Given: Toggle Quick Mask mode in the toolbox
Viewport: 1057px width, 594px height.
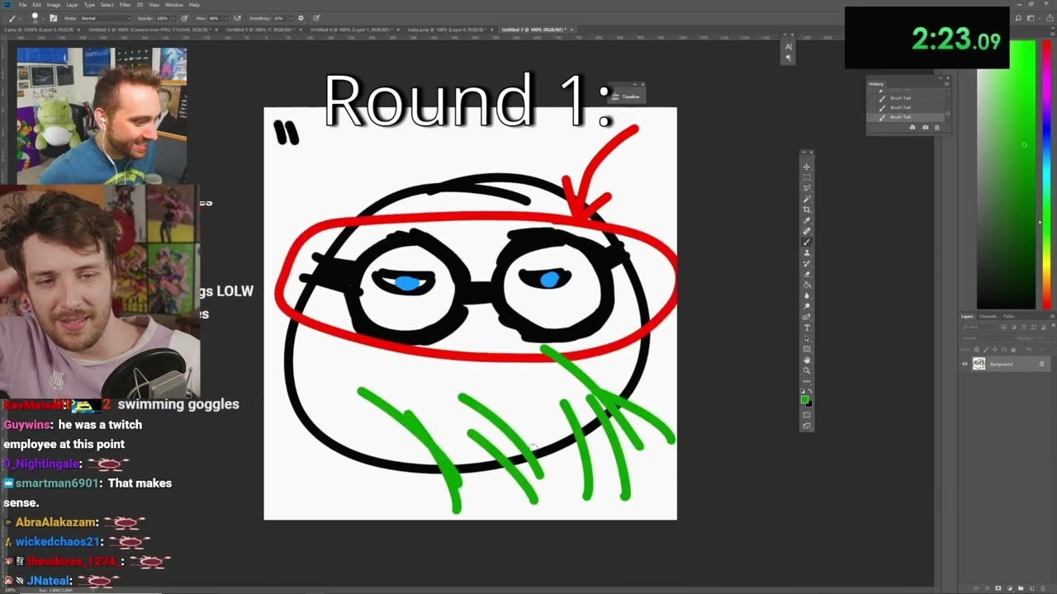Looking at the screenshot, I should 807,416.
